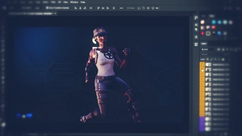Click the lock image pixels brush icon
Screen dimensions: 242x136
[211, 59]
